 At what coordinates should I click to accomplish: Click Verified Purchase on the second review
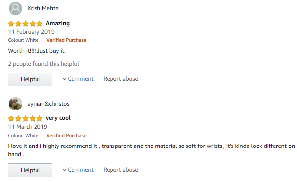67,136
